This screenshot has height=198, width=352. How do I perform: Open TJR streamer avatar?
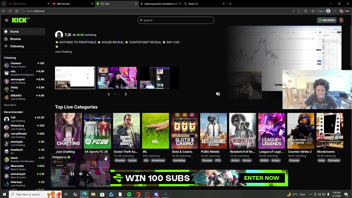click(59, 35)
